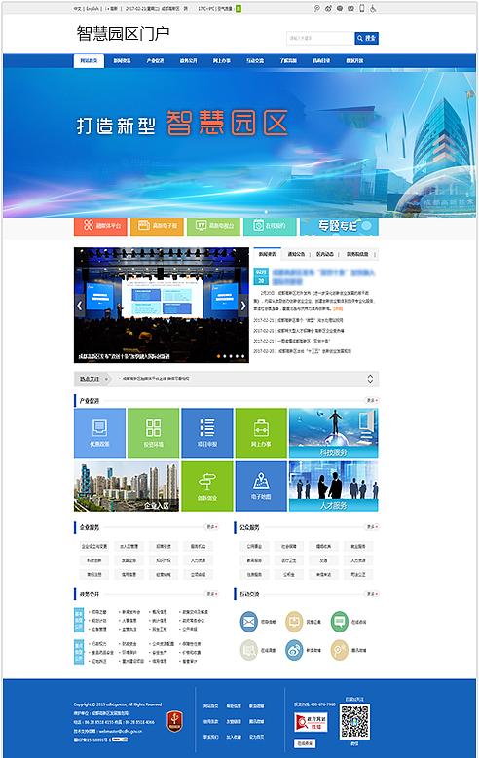Viewport: 479px width, 758px height.
Task: Open the red media platform shortcut button
Action: tap(100, 226)
